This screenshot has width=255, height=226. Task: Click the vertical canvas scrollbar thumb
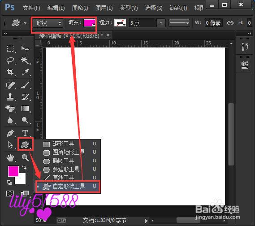click(x=231, y=134)
